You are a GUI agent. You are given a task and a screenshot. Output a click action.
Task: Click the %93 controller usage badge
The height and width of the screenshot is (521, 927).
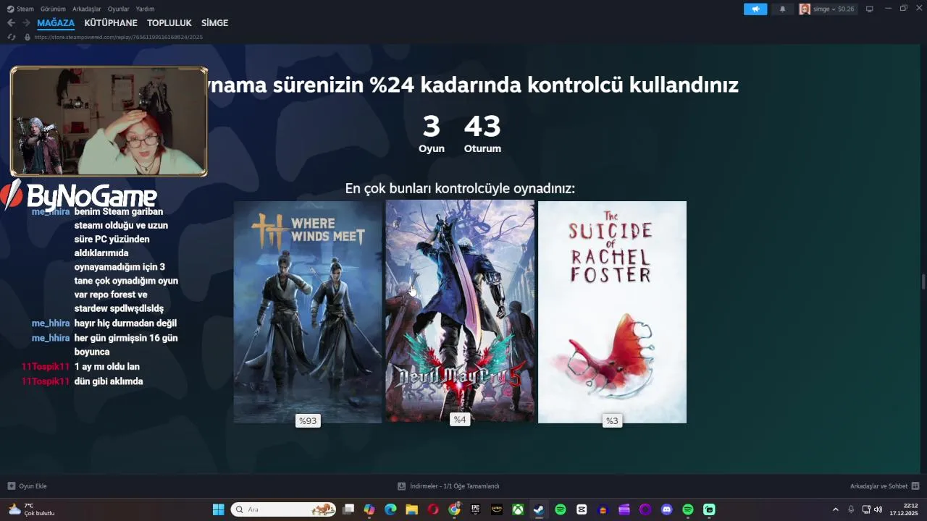[308, 420]
